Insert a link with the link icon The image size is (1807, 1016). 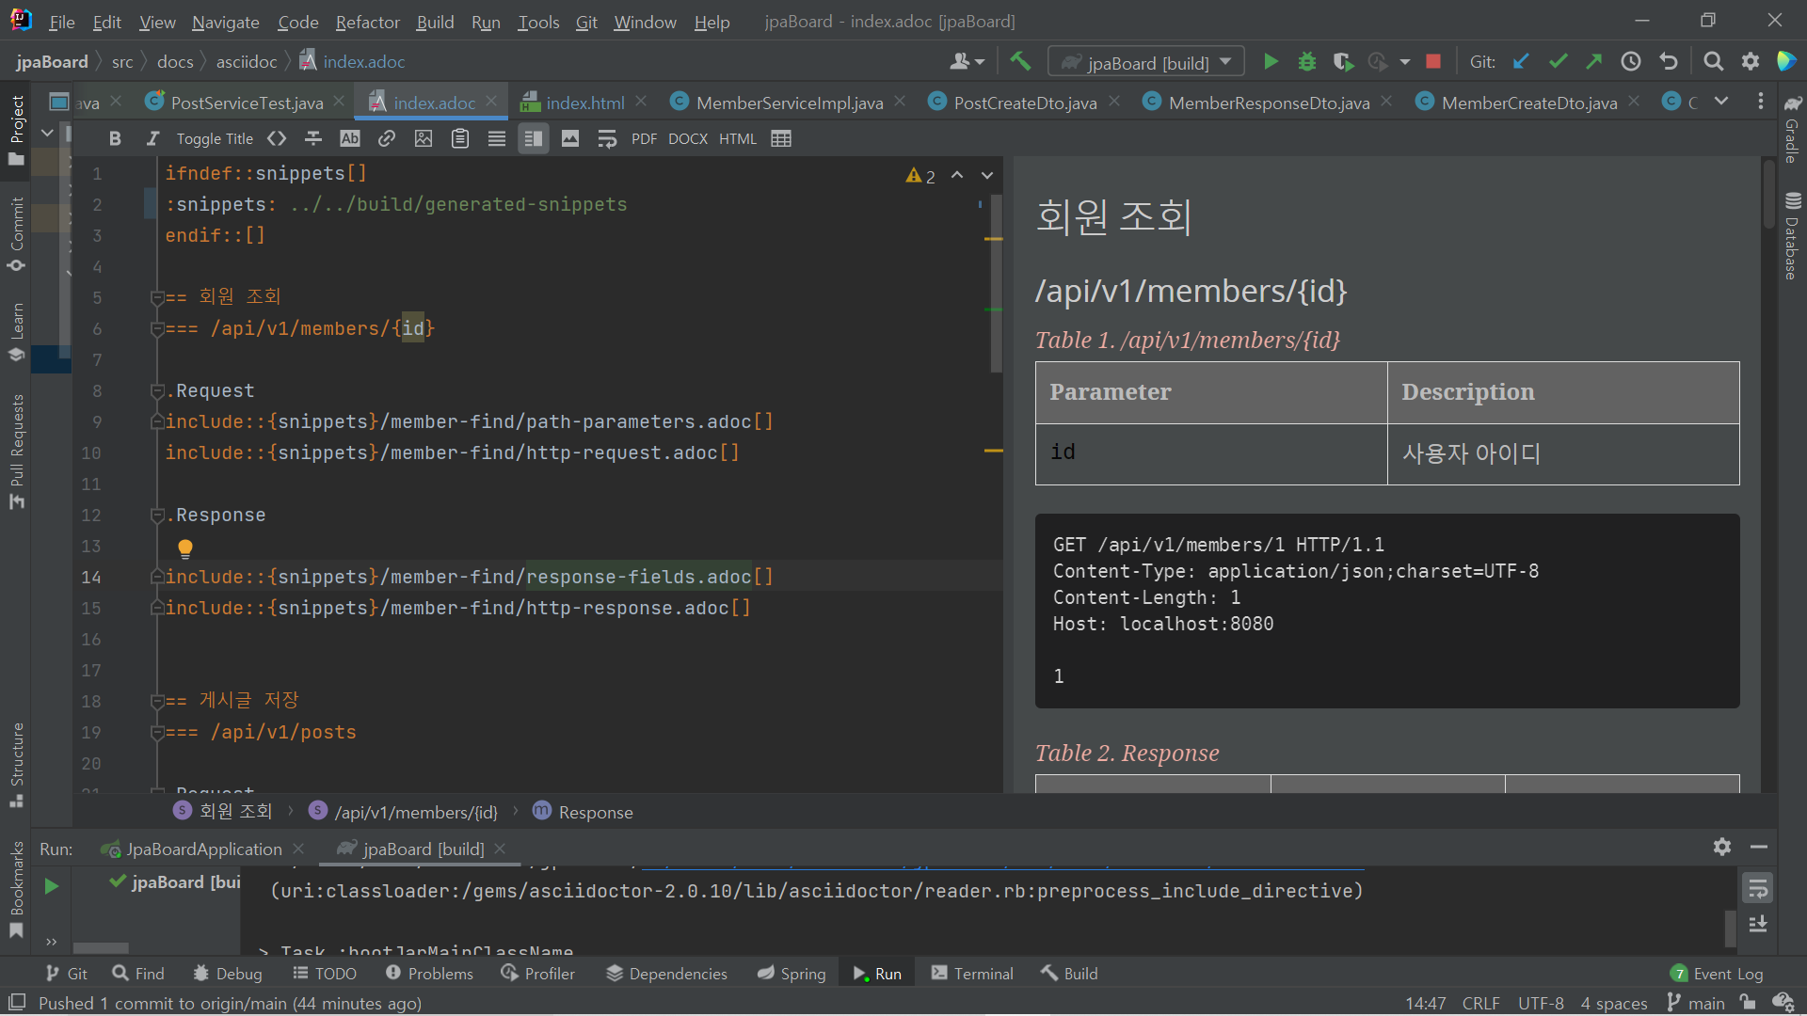[387, 139]
